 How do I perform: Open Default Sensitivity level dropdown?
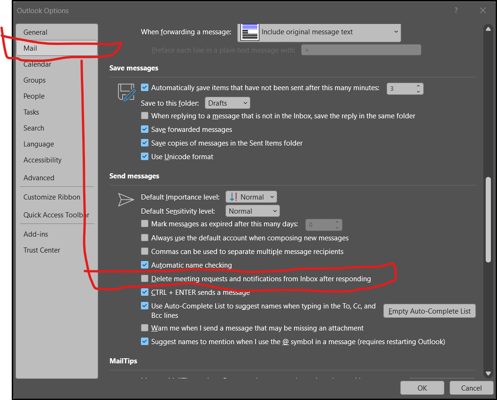[x=252, y=211]
